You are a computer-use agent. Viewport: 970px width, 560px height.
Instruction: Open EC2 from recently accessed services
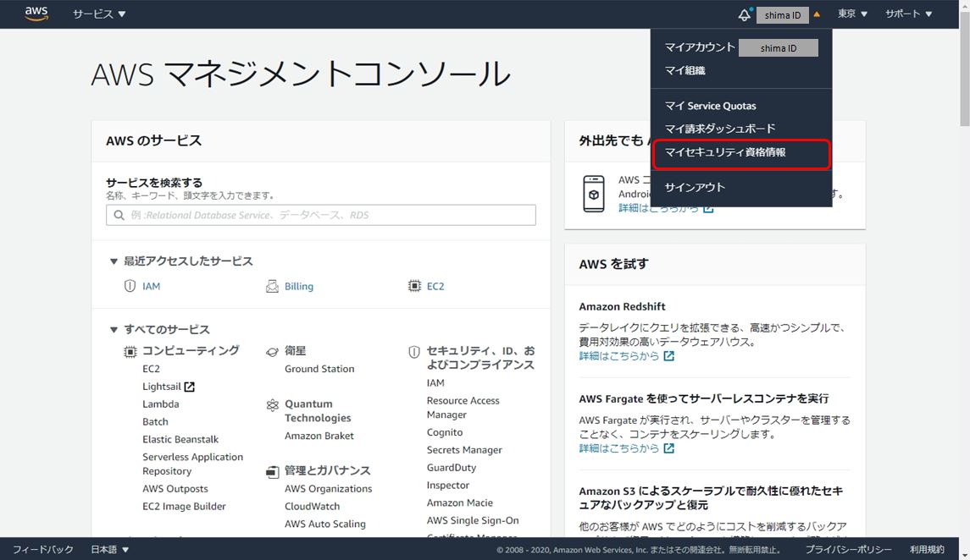coord(435,287)
